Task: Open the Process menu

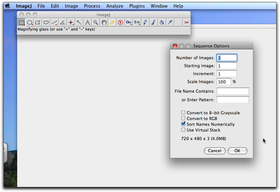Action: [92, 6]
